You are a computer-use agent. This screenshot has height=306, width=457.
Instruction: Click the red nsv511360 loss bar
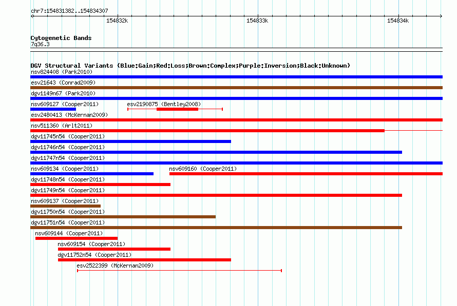point(207,131)
